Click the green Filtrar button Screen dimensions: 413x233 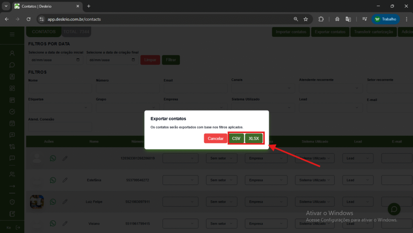(171, 60)
